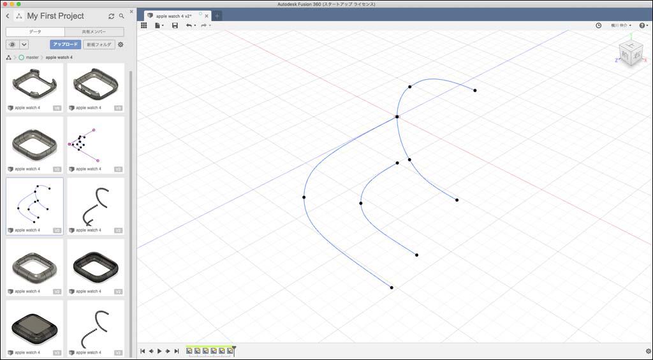Select the third sketch feature in timeline
The height and width of the screenshot is (360, 653).
coord(206,351)
